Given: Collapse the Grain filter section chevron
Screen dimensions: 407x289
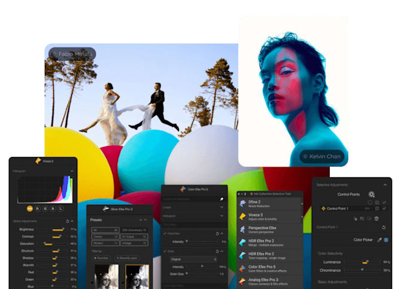Looking at the screenshot, I should [x=222, y=251].
